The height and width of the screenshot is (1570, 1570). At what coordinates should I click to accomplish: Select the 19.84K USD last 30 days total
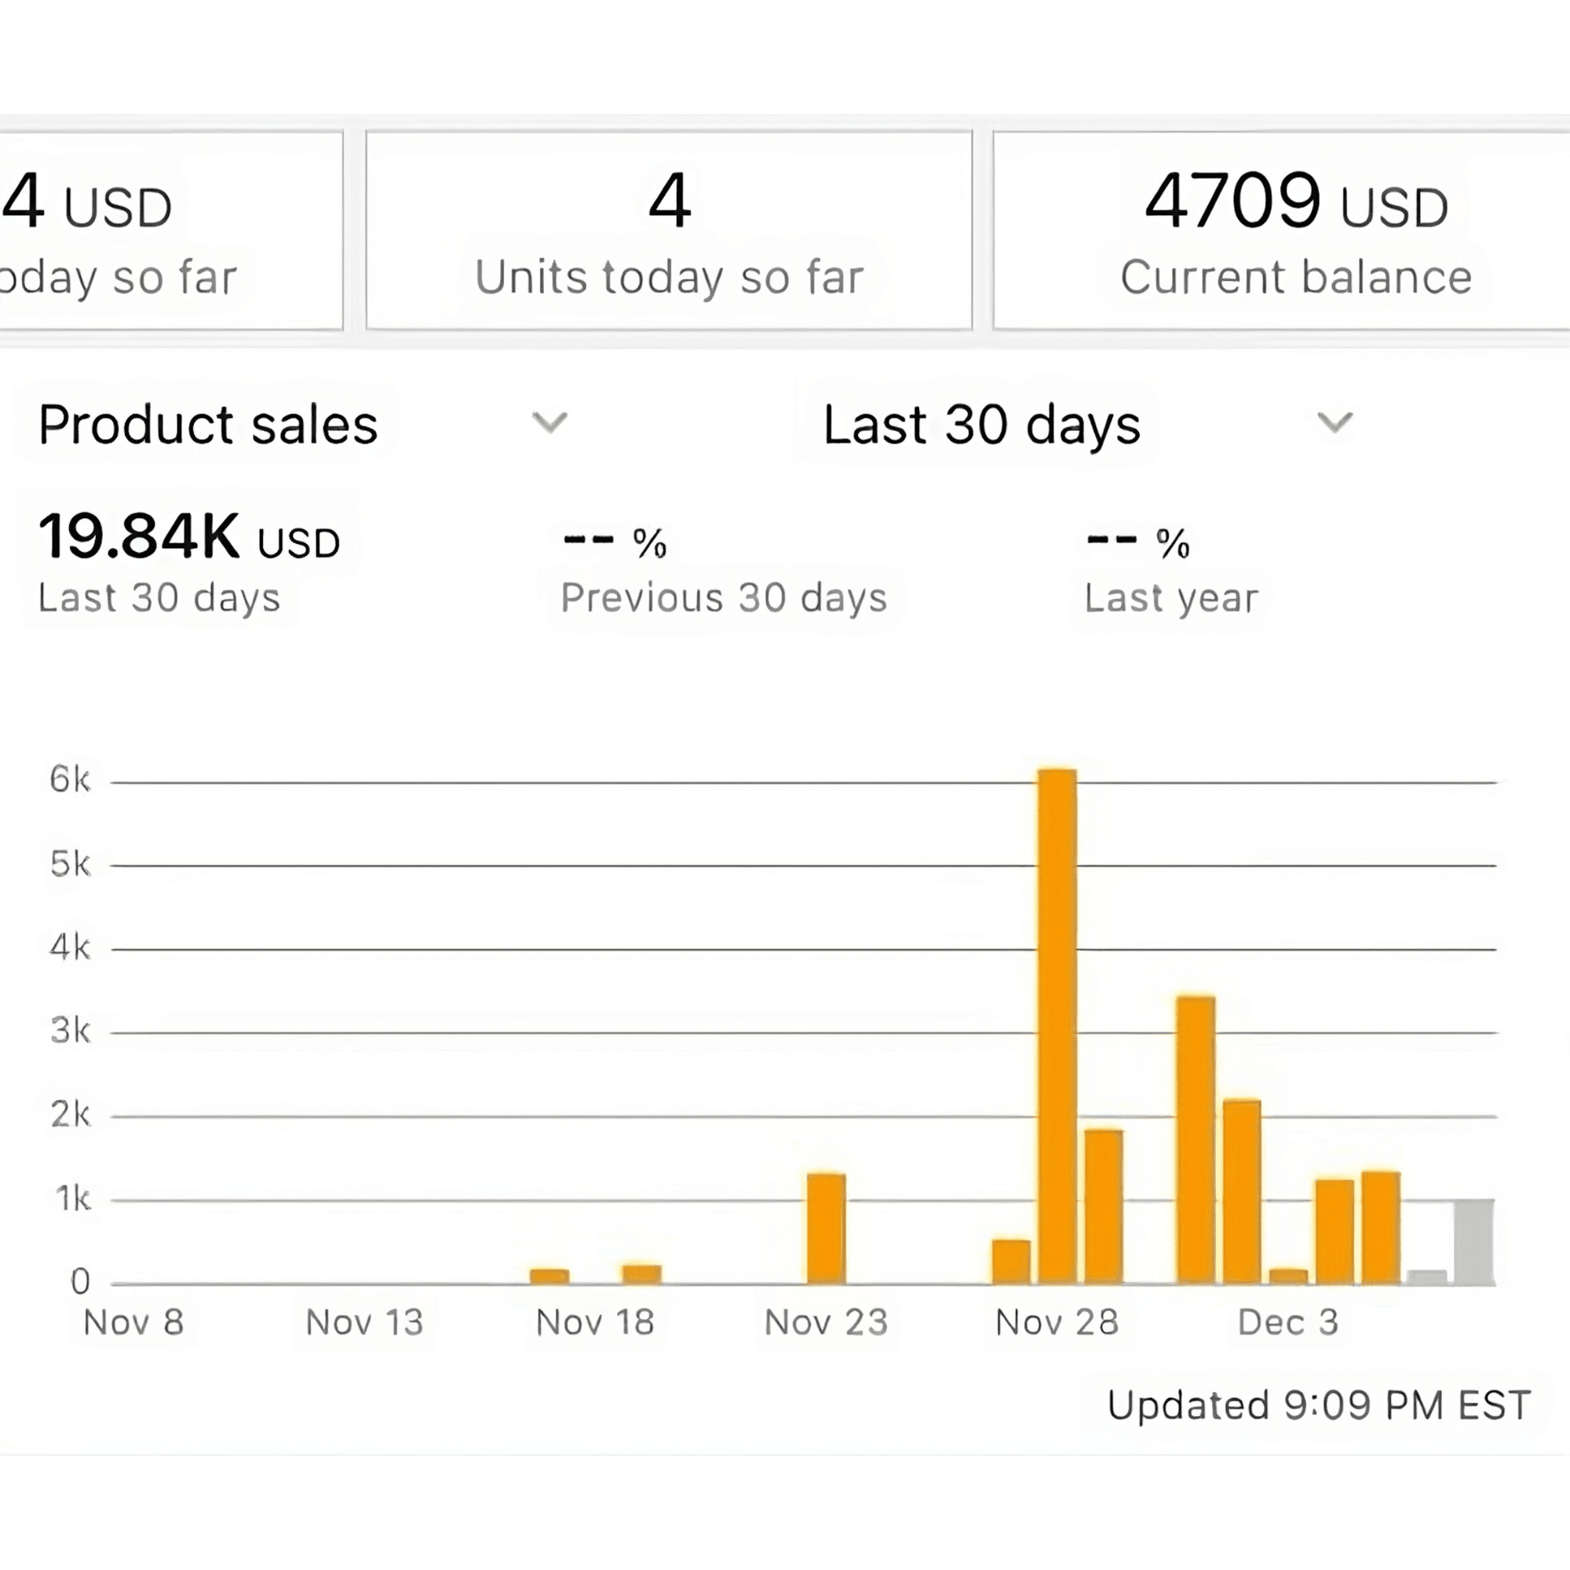coord(188,538)
